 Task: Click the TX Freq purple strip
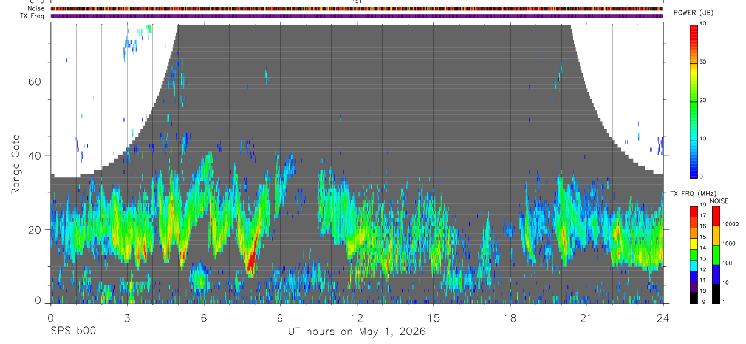[357, 16]
